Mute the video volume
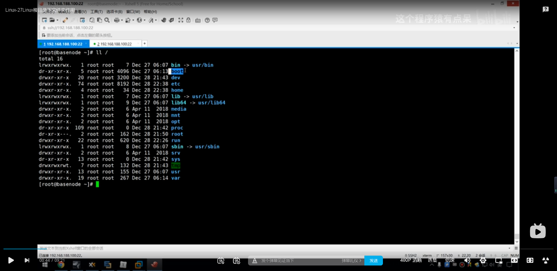 point(467,260)
